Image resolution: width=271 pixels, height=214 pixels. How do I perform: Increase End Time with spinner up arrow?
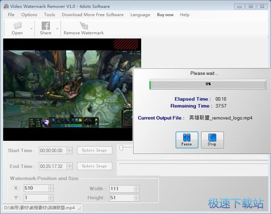tap(70, 165)
